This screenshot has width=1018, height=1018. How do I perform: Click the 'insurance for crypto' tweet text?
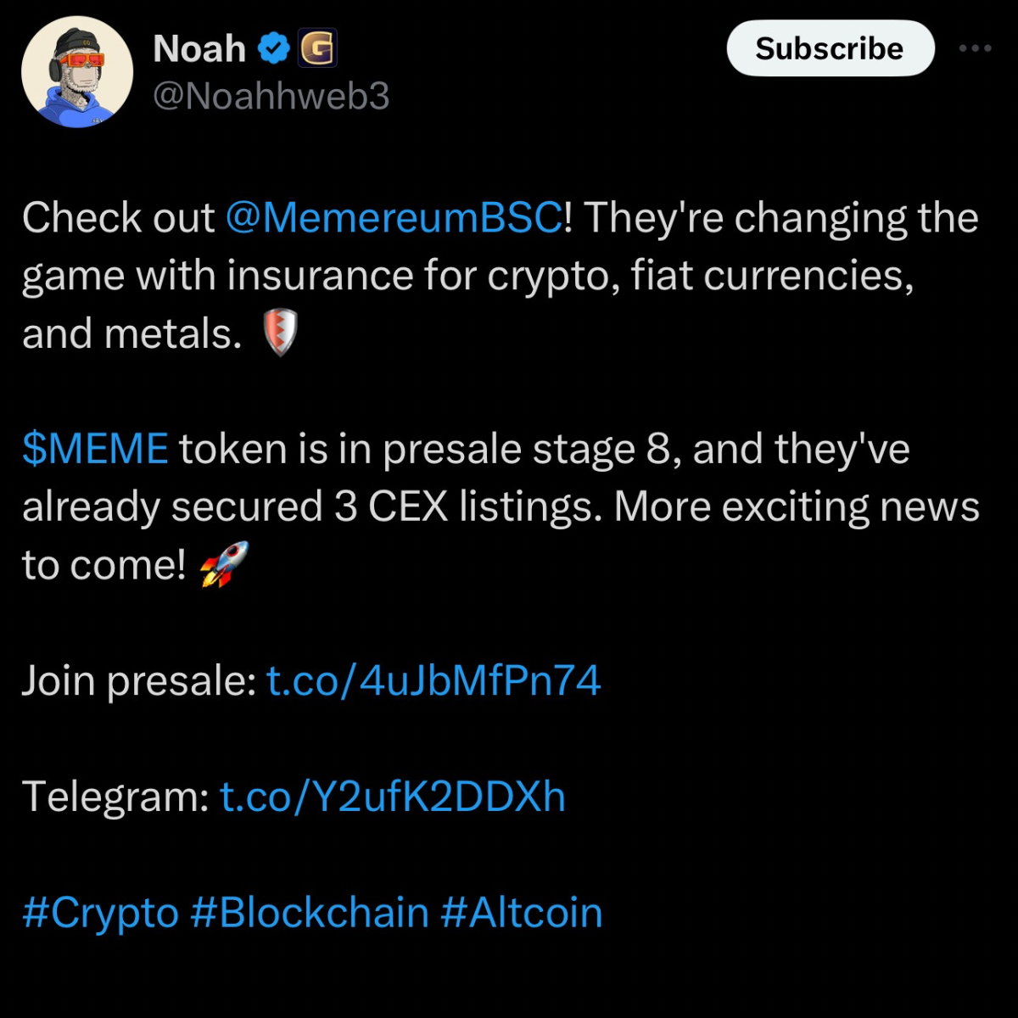(x=424, y=276)
